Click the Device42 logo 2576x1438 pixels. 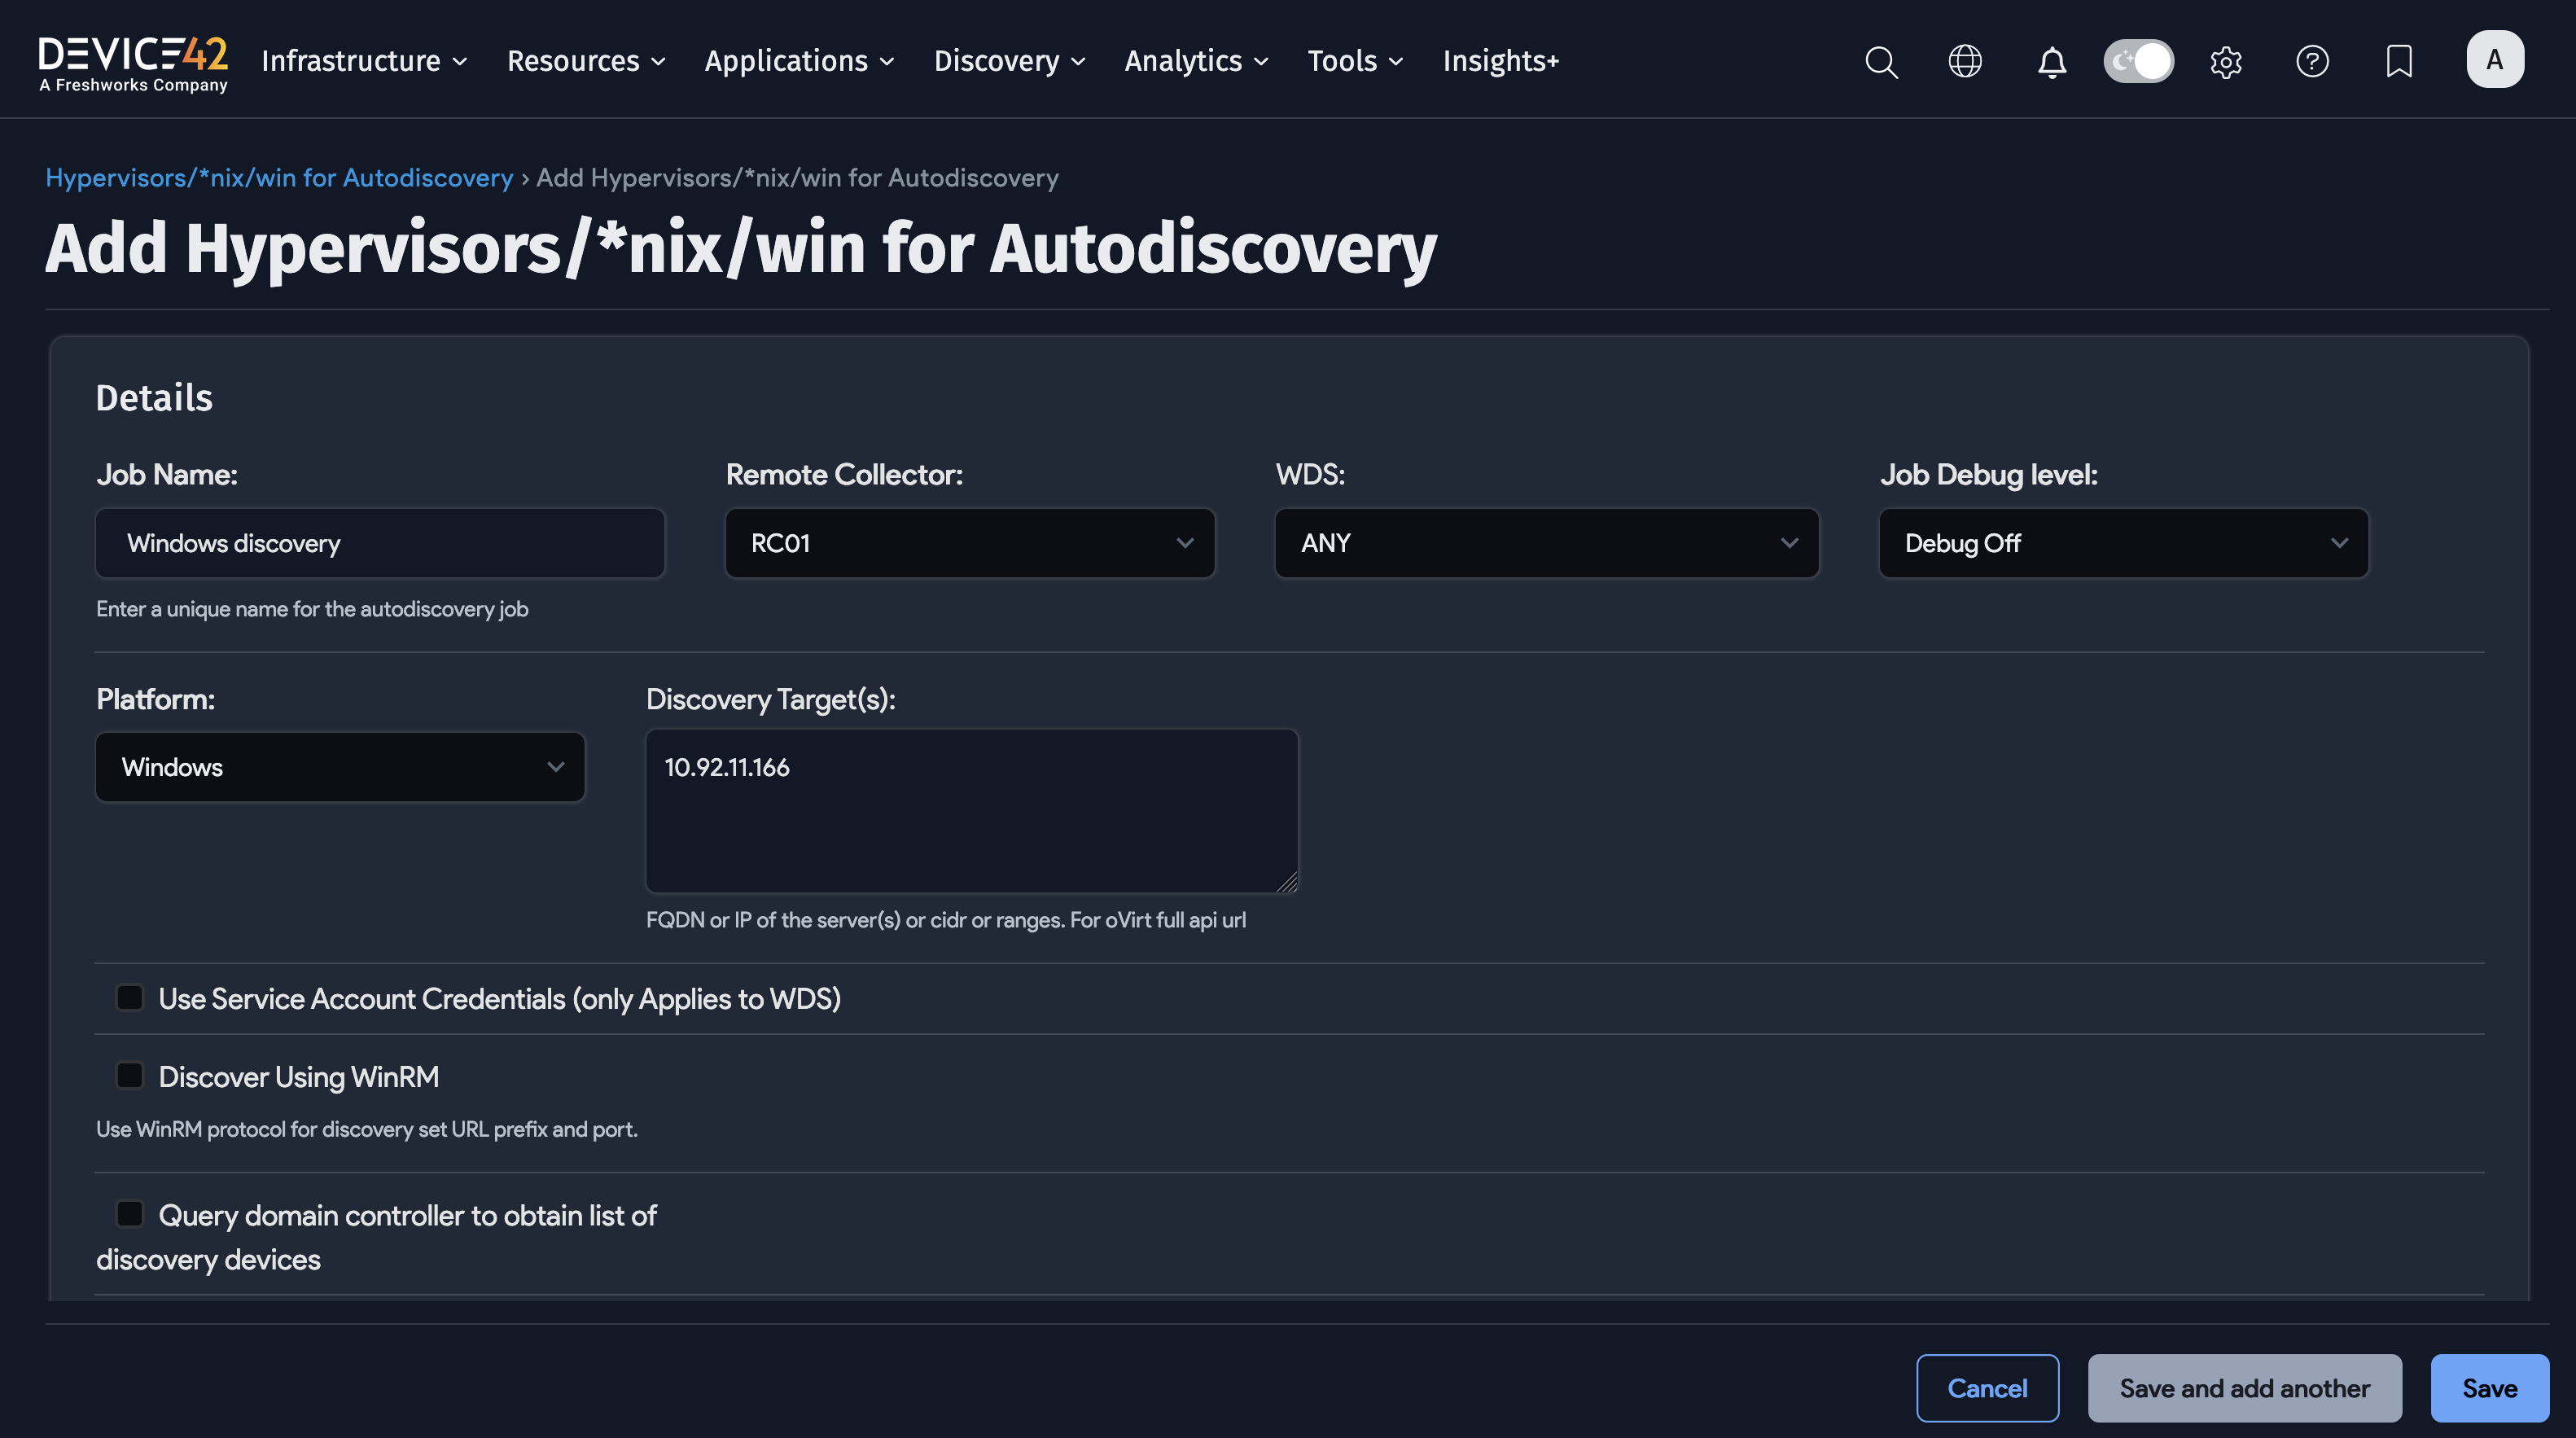click(x=133, y=60)
